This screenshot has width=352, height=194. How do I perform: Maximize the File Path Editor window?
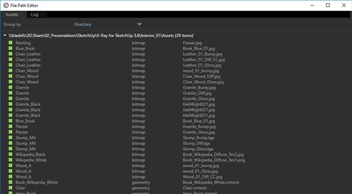click(328, 5)
